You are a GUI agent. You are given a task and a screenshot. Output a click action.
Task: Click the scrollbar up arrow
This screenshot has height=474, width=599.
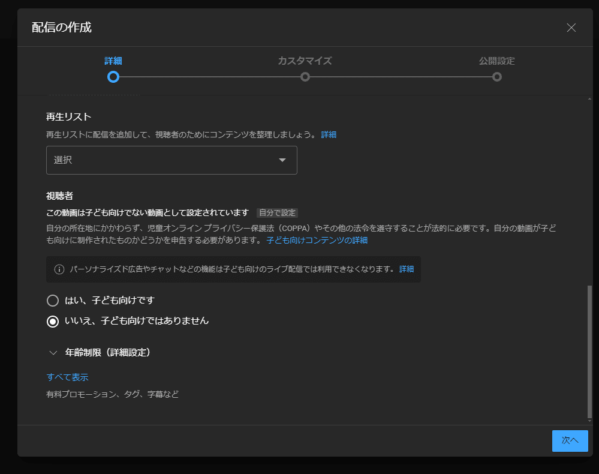coord(589,99)
